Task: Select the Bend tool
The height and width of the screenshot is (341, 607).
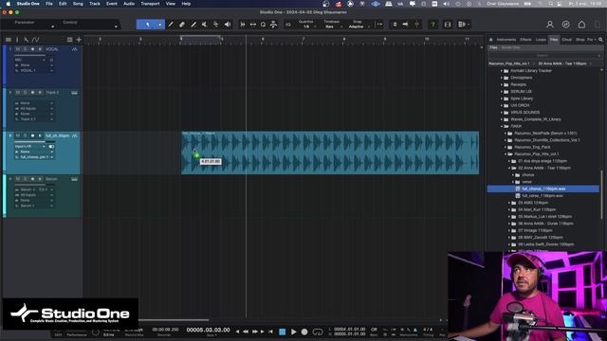Action: [x=215, y=25]
